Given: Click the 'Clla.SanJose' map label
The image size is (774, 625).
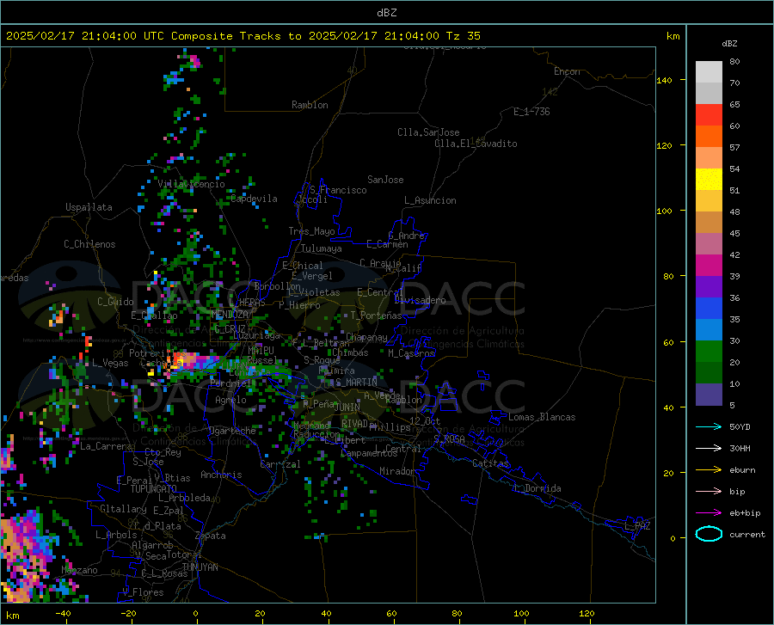Looking at the screenshot, I should click(x=428, y=132).
